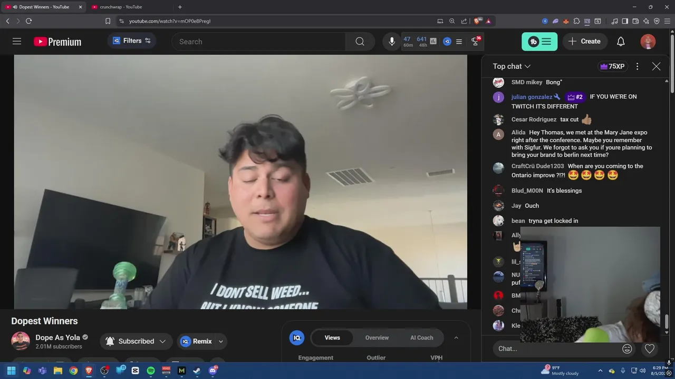This screenshot has width=675, height=379.
Task: Switch to the AI Coach tab
Action: [422, 338]
